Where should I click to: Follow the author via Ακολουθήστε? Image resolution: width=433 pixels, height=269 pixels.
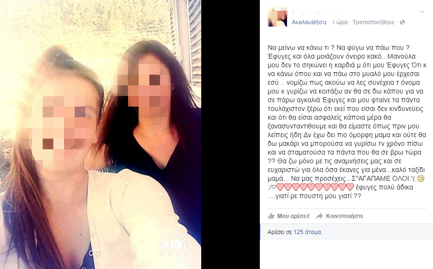(x=309, y=22)
